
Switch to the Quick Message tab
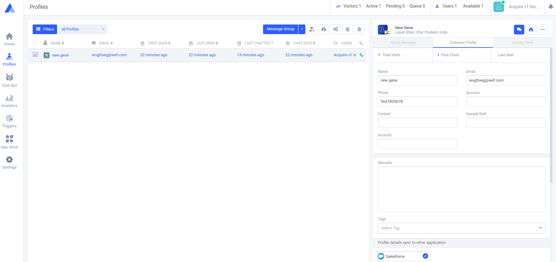tap(403, 43)
